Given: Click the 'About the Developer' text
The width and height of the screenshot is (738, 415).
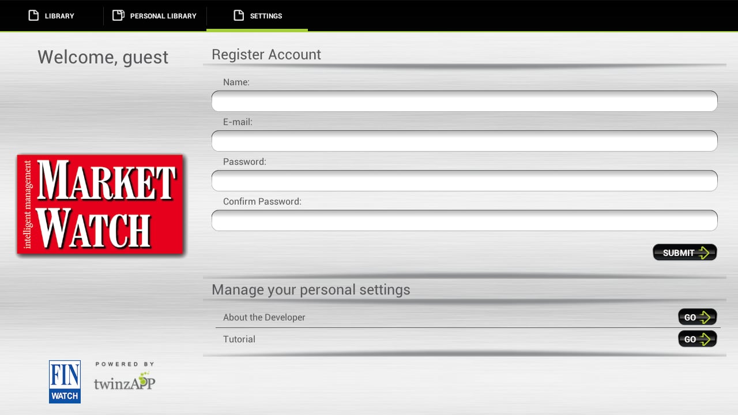Looking at the screenshot, I should 264,317.
